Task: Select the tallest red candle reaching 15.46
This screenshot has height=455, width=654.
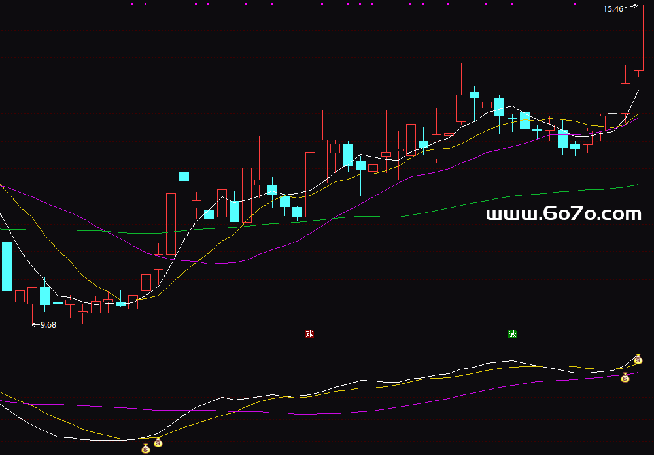Action: pos(638,40)
